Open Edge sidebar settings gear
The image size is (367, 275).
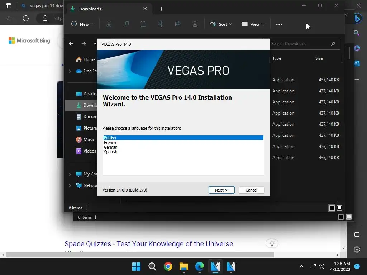click(x=357, y=250)
